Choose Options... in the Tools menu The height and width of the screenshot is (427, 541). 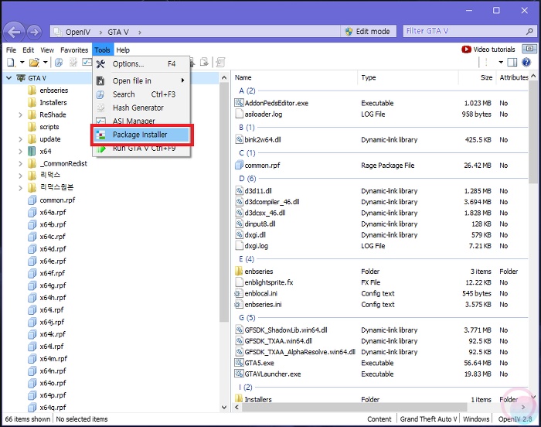pyautogui.click(x=141, y=64)
